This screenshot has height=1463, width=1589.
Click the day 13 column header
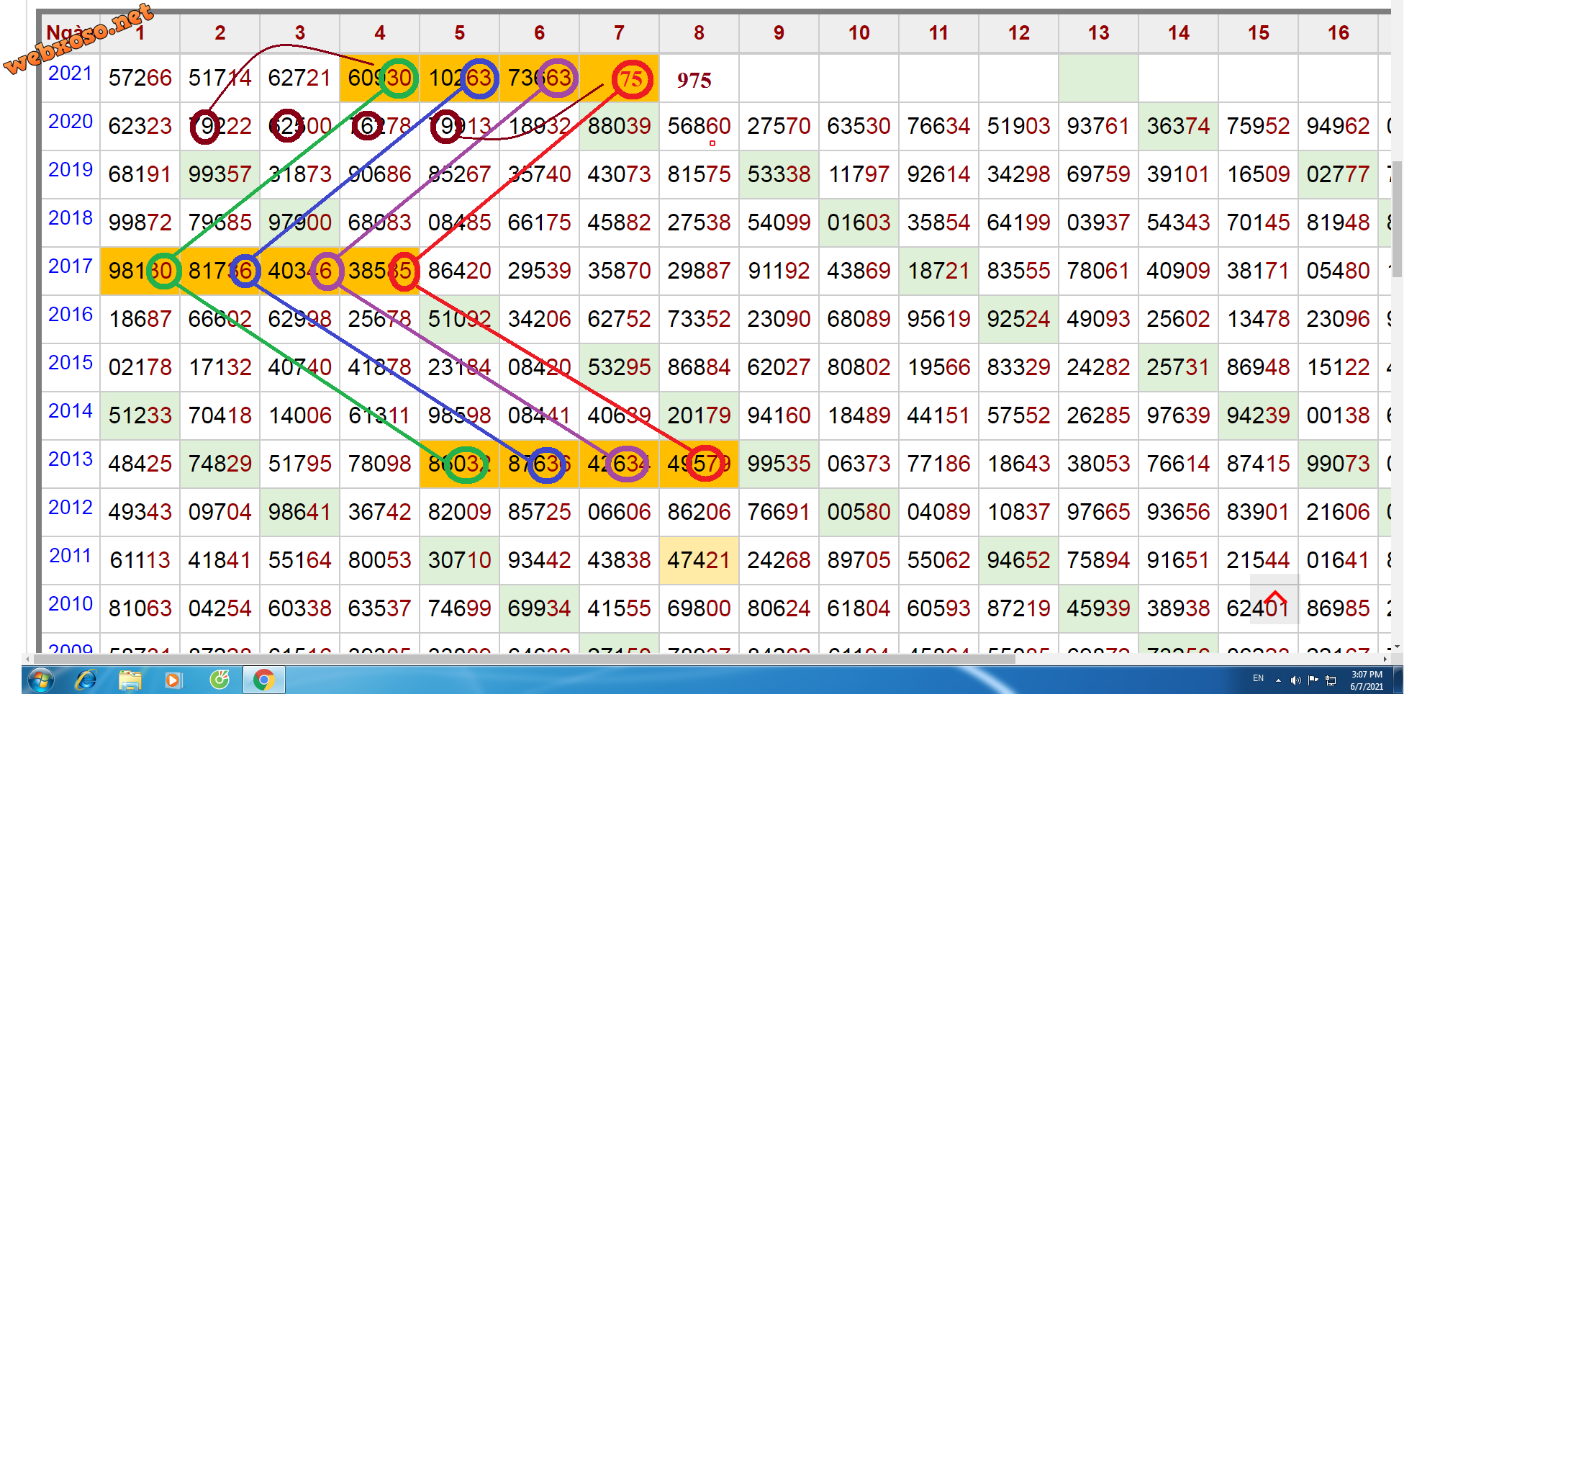[x=1098, y=33]
